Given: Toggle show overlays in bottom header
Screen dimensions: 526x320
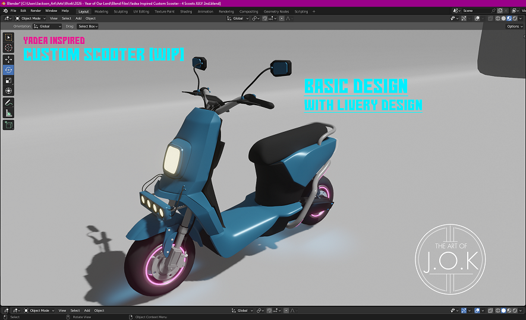Looking at the screenshot, I should tap(477, 311).
